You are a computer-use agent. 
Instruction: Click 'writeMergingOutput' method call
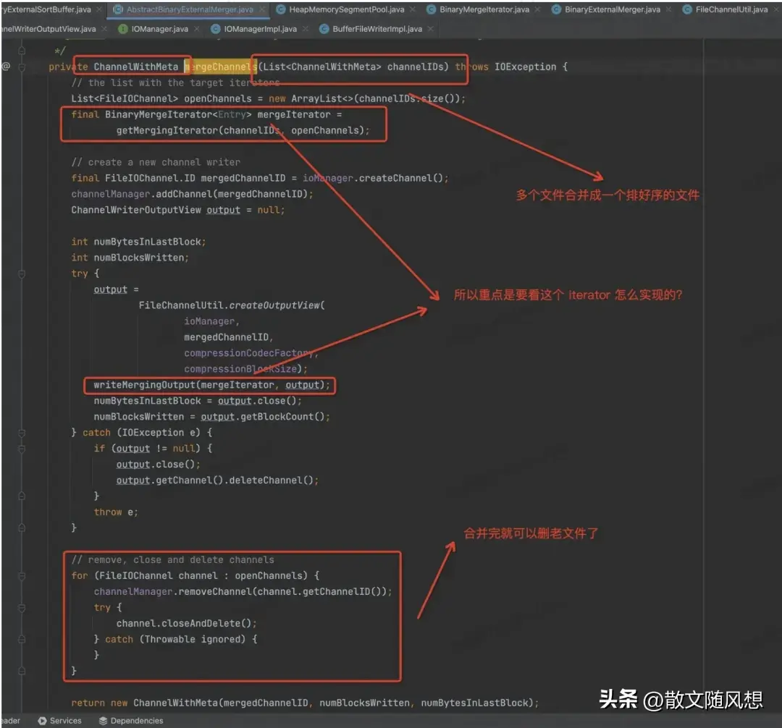click(x=145, y=385)
